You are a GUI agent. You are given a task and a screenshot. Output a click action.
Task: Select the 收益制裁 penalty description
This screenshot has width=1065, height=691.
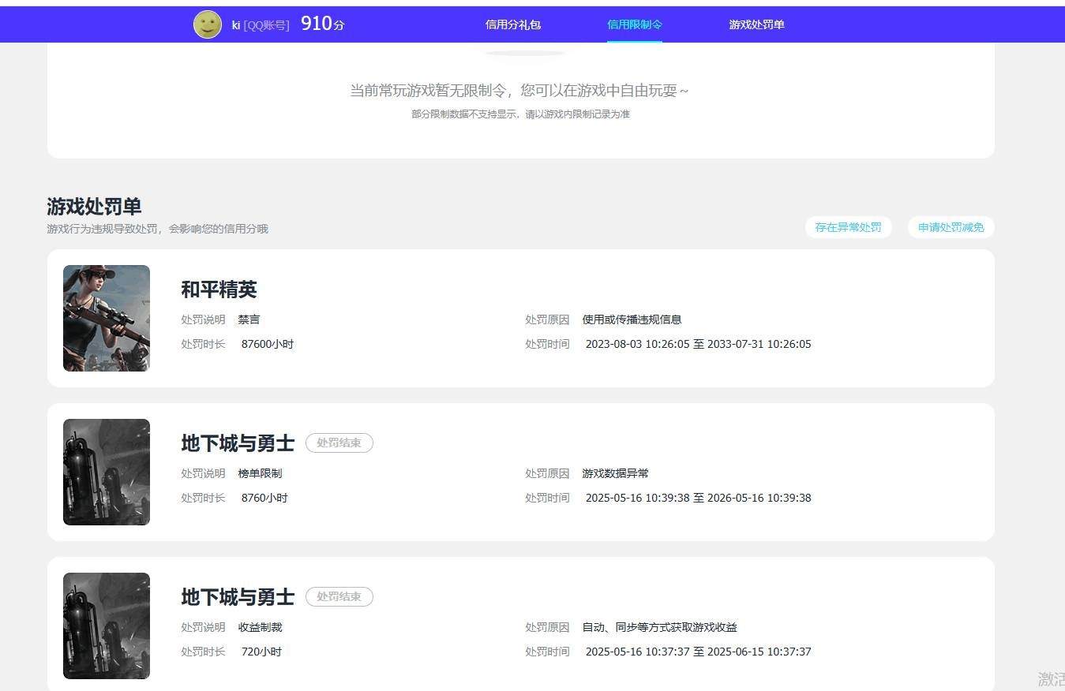tap(260, 627)
